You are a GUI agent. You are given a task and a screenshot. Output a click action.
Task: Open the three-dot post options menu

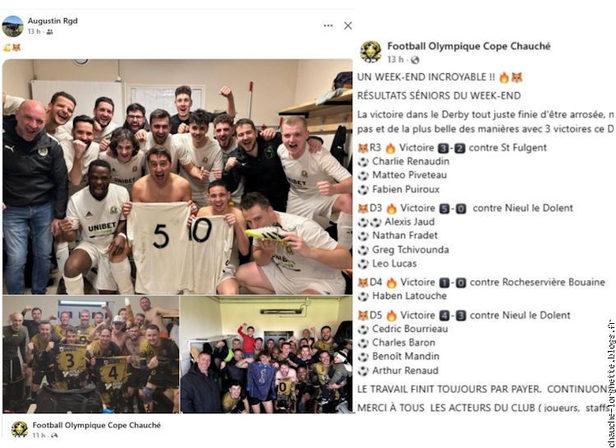pyautogui.click(x=328, y=25)
